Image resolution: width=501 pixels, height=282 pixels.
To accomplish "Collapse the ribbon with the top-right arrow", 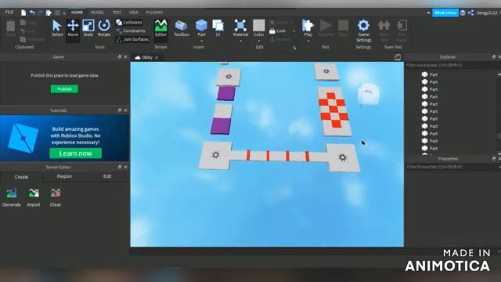I will coord(428,13).
